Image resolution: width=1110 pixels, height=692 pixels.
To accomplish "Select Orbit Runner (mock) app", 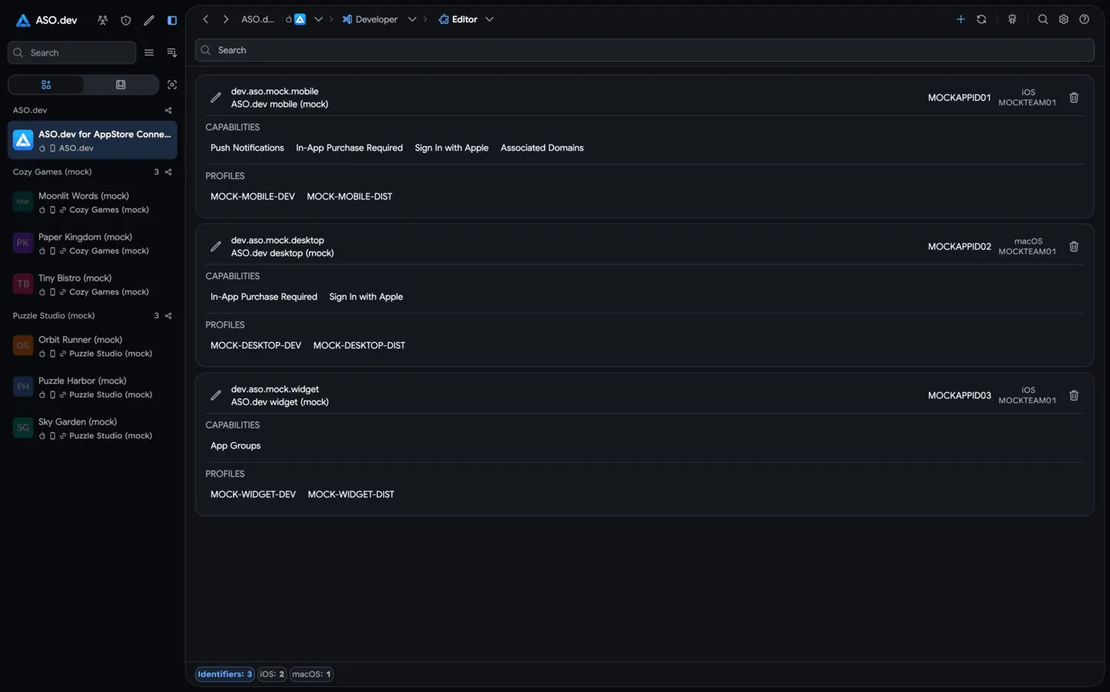I will [x=92, y=346].
